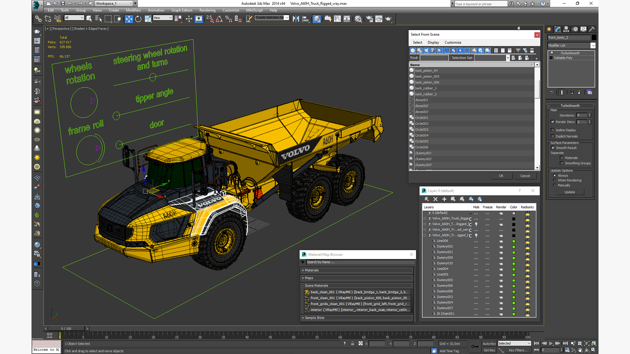Screen dimensions: 630x354
Task: Click OK in Select From Scene
Action: point(501,176)
